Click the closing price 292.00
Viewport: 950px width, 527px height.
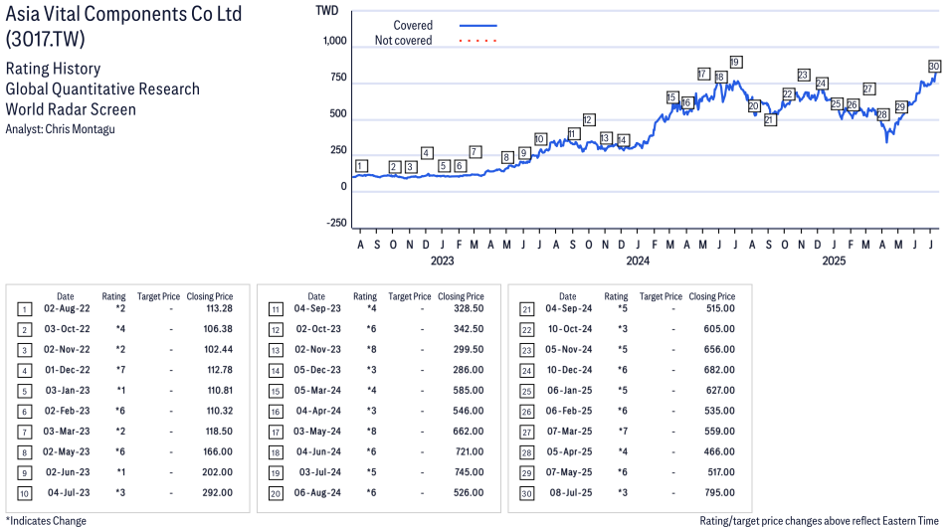click(x=218, y=492)
